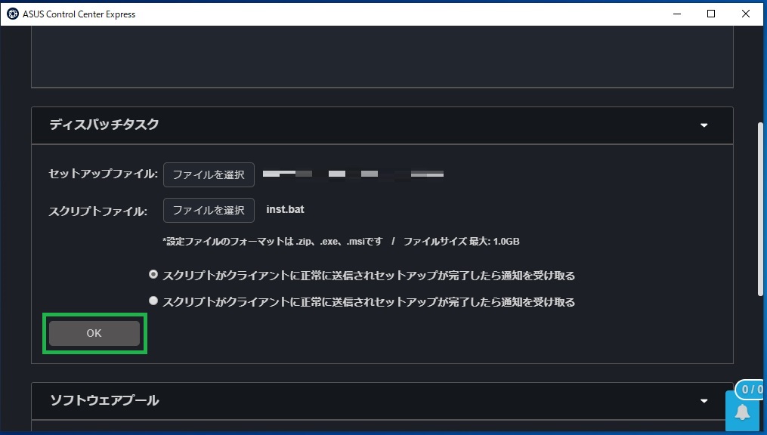767x435 pixels.
Task: Choose file for セットアップファイル
Action: (209, 174)
